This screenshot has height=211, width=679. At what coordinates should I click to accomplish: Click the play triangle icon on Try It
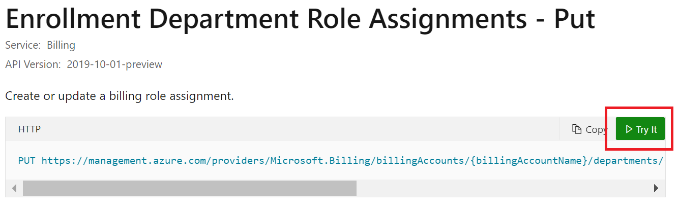click(x=629, y=129)
